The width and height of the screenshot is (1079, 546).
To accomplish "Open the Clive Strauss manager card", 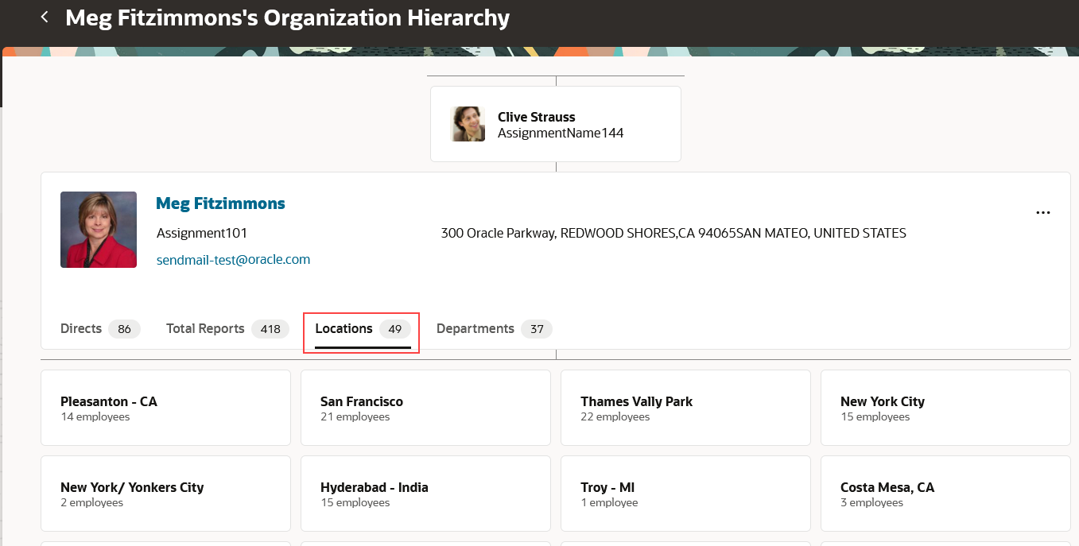I will 556,124.
